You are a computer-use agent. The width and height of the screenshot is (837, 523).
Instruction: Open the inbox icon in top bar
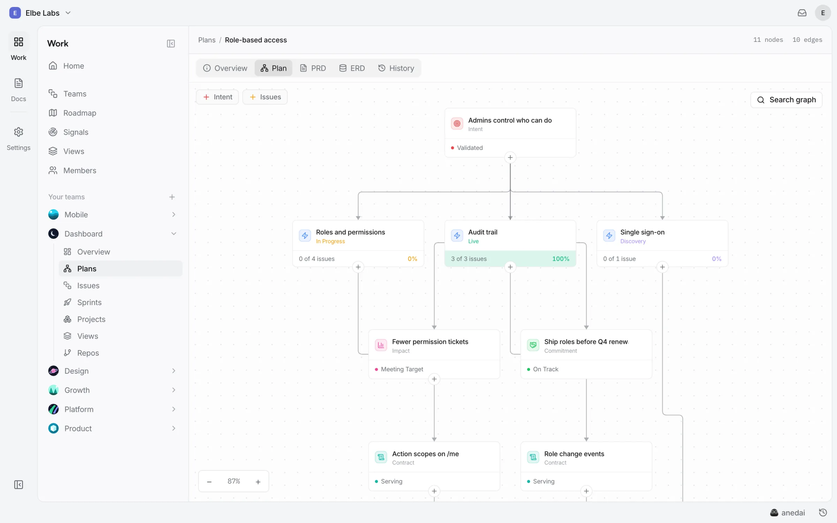[x=802, y=13]
